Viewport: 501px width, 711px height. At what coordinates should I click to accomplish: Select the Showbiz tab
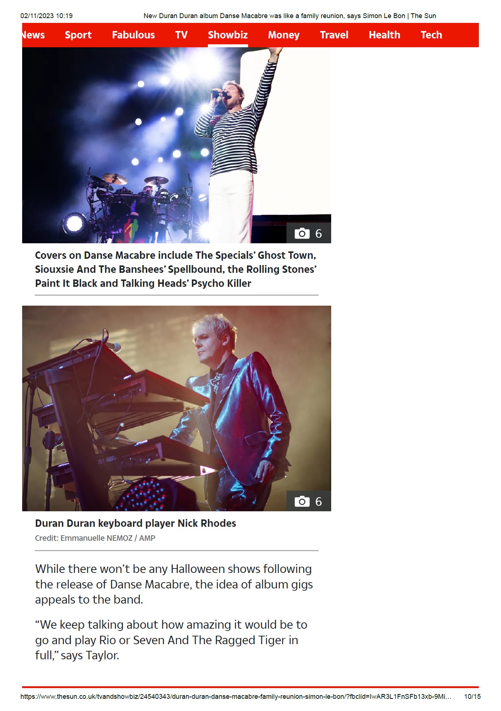tap(228, 35)
